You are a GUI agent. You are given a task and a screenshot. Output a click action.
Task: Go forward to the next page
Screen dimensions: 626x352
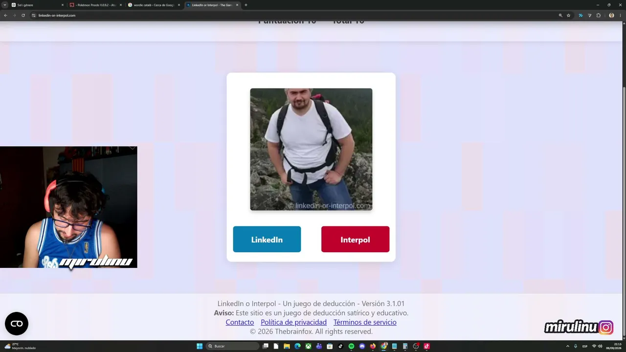click(x=14, y=15)
